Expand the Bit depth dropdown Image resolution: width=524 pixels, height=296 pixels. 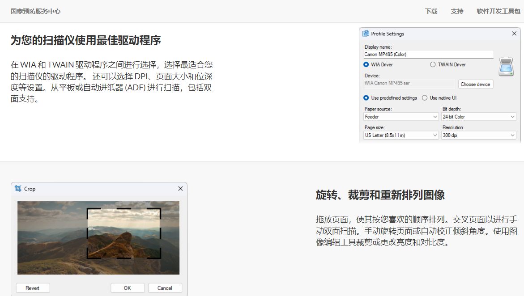[x=478, y=117]
